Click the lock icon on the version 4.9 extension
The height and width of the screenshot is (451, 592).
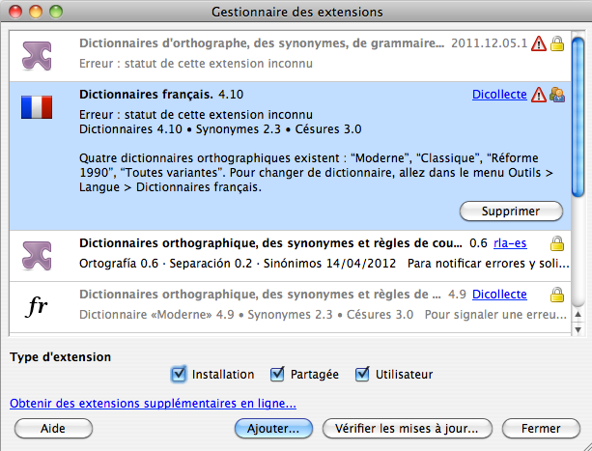[x=557, y=295]
